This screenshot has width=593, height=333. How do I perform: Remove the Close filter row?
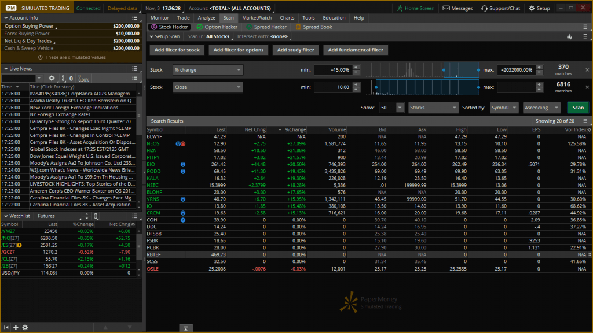587,87
